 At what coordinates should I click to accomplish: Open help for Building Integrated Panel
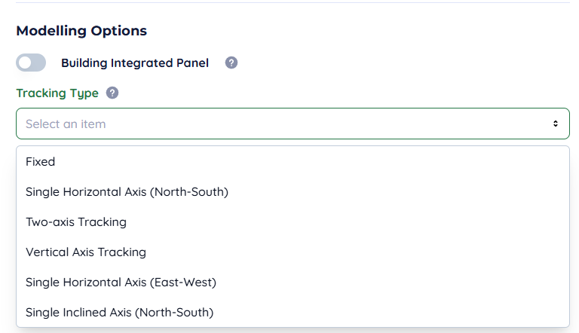(231, 63)
